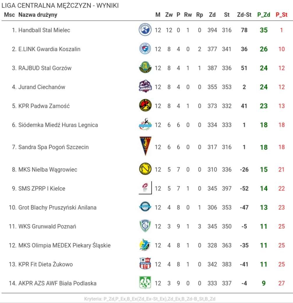Screen dimensions: 293x303
Task: Click the Kryteria footer text
Action: tap(150, 299)
